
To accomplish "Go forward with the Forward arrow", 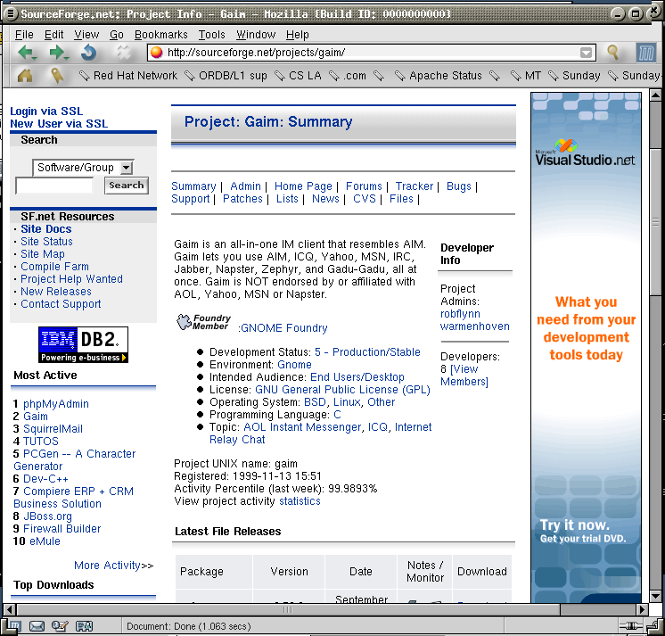I will tap(58, 53).
